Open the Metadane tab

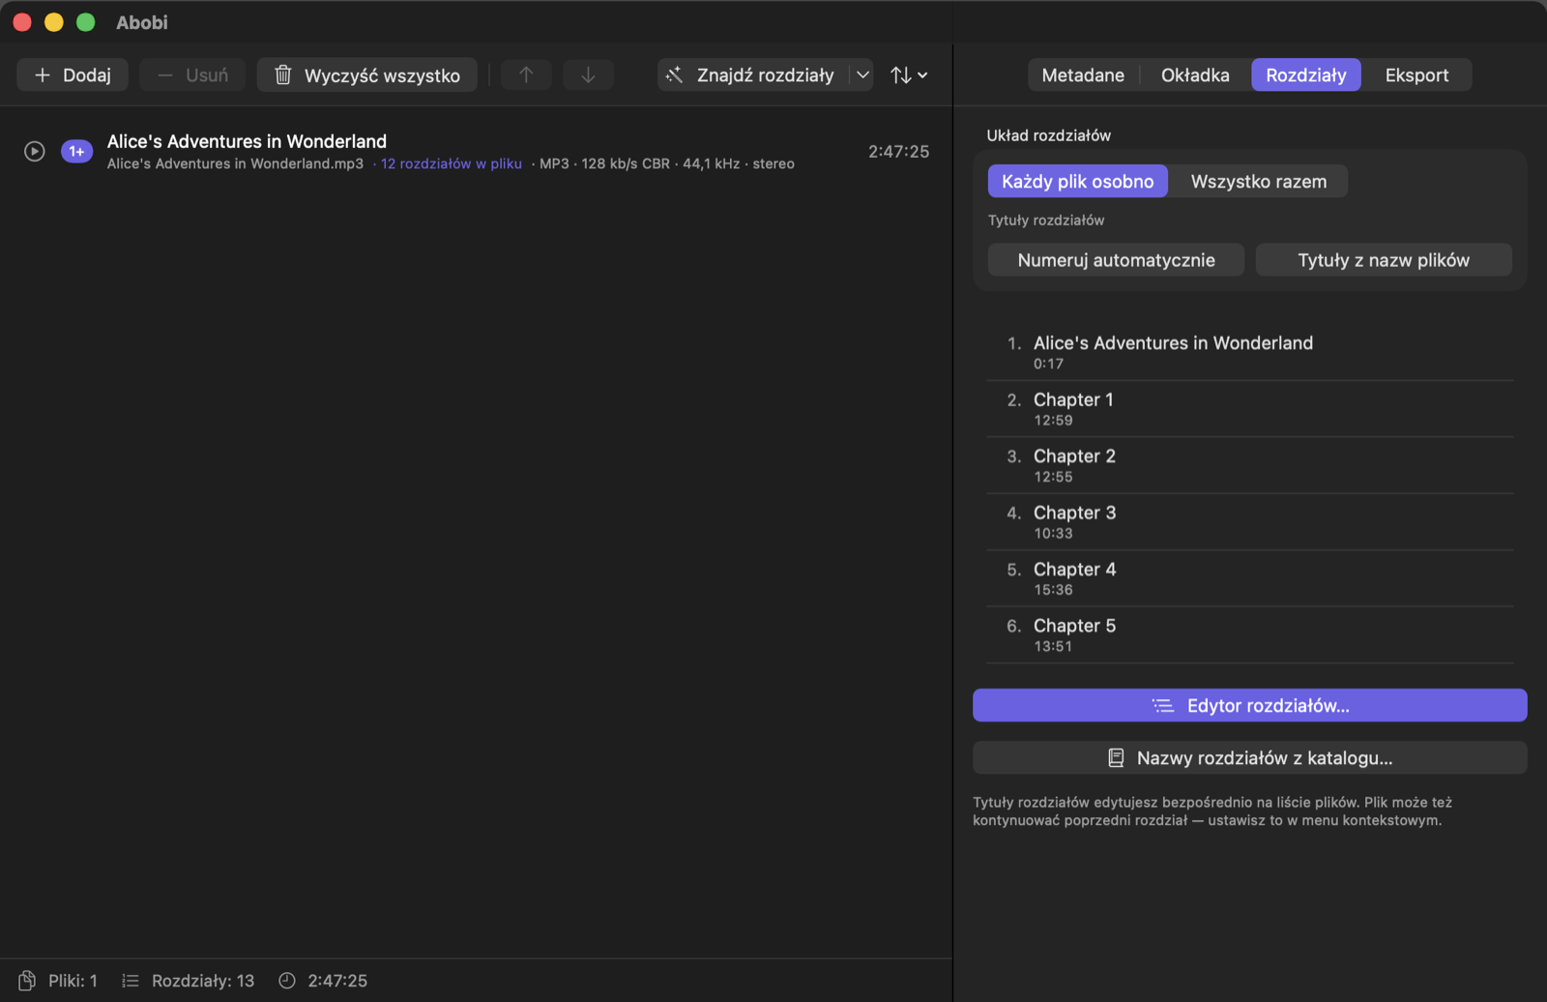[x=1083, y=74]
